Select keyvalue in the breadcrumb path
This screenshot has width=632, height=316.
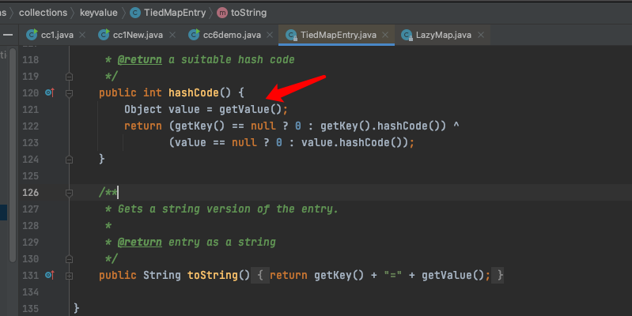tap(99, 13)
